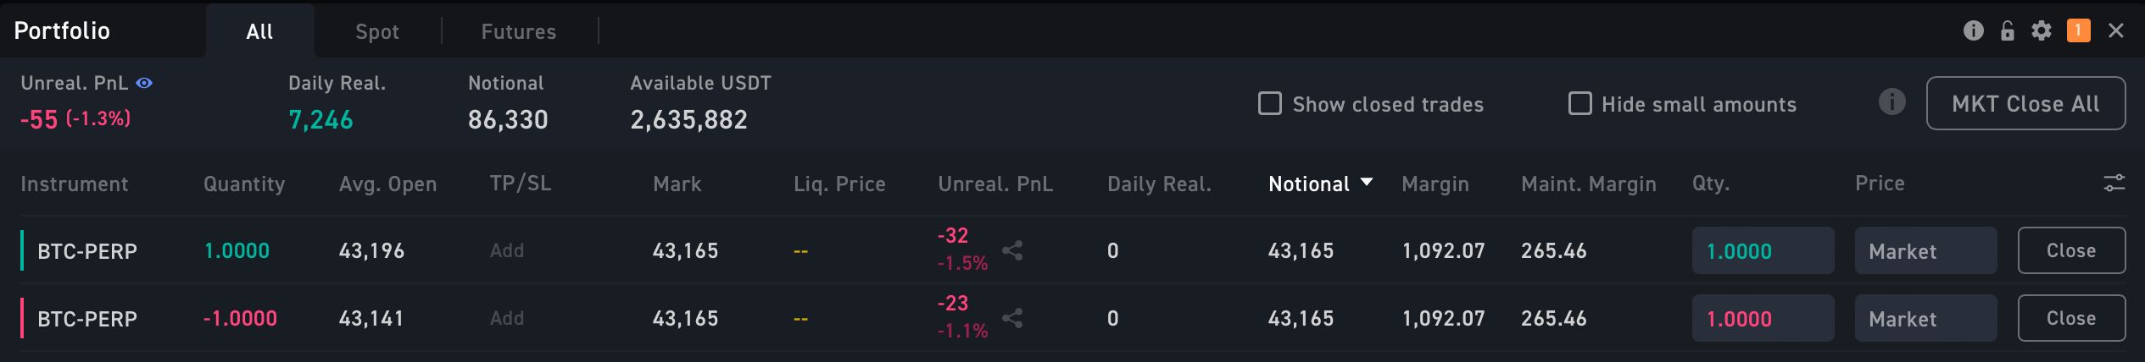This screenshot has height=362, width=2145.
Task: Switch to the Spot tab
Action: [x=376, y=31]
